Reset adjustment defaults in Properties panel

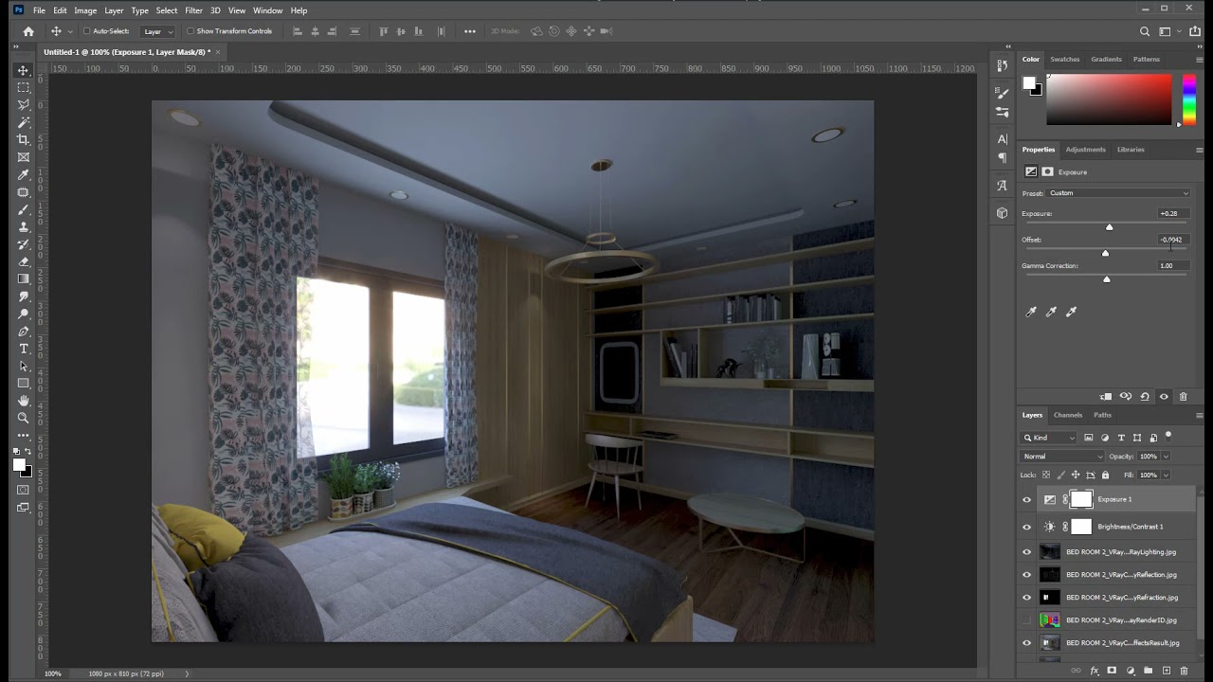coord(1145,397)
